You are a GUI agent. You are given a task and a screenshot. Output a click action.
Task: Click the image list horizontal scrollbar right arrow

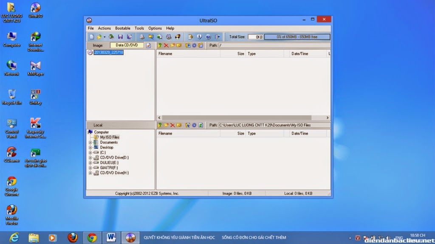328,118
